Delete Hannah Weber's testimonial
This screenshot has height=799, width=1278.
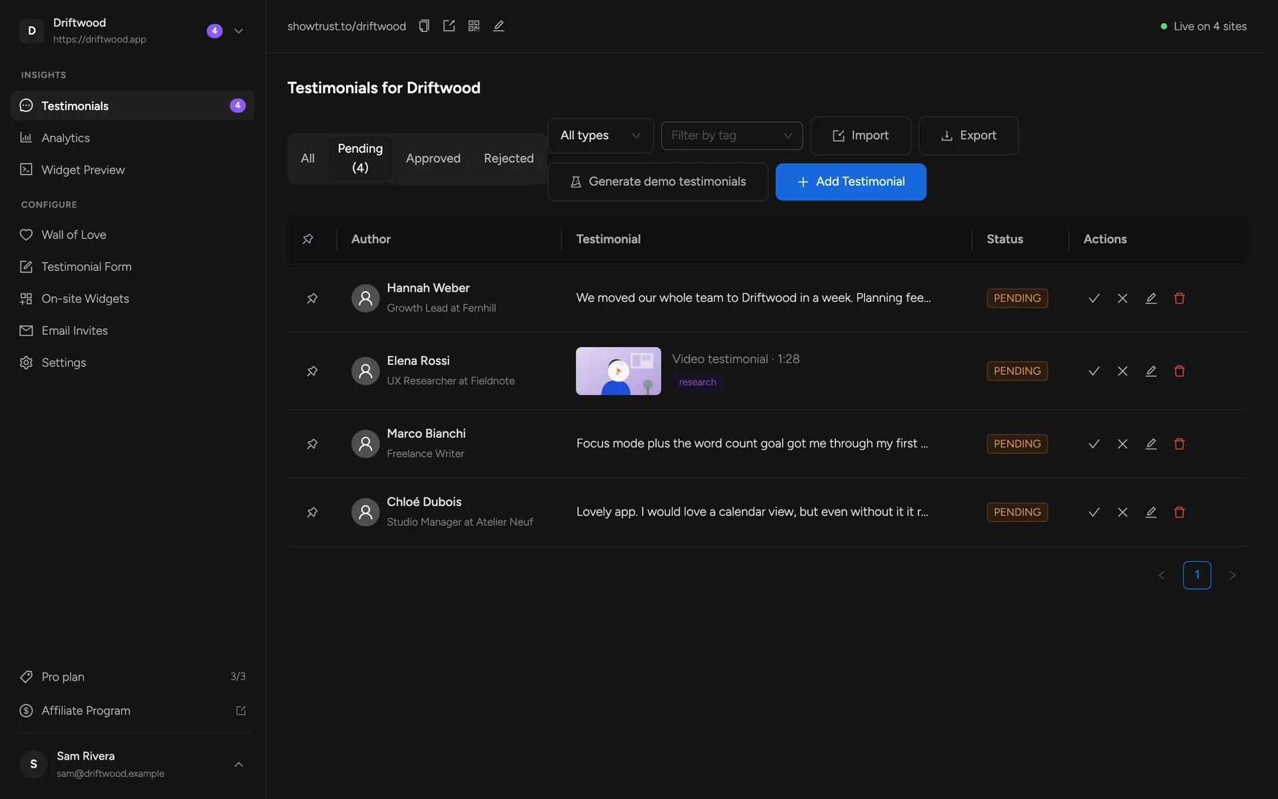tap(1179, 298)
